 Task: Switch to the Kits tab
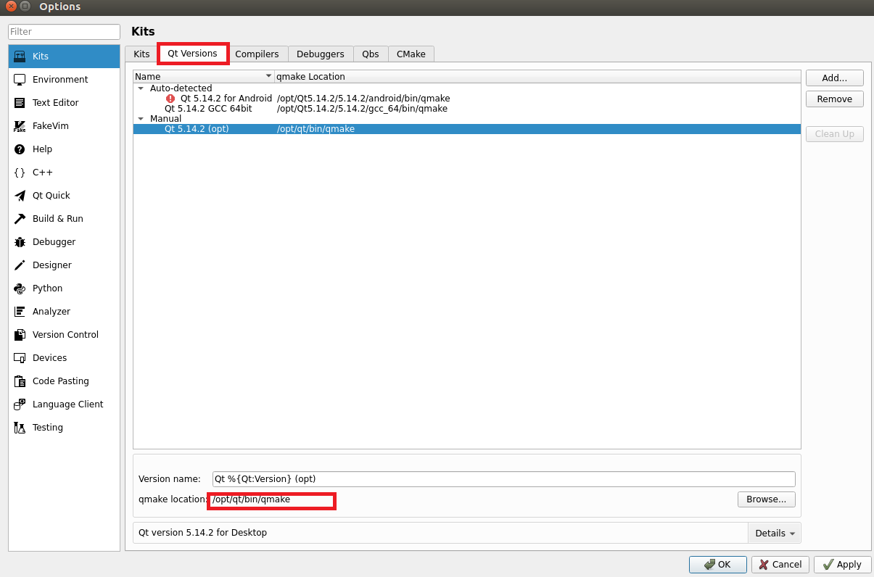coord(141,54)
